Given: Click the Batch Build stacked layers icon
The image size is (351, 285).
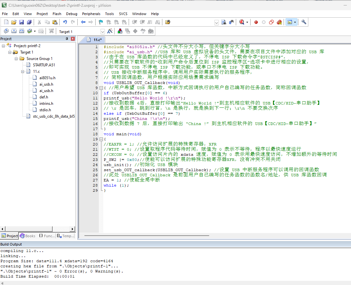Looking at the screenshot, I should click(29, 31).
